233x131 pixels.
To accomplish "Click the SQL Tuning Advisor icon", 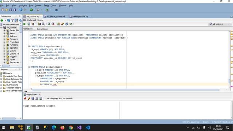I will (x=43, y=24).
